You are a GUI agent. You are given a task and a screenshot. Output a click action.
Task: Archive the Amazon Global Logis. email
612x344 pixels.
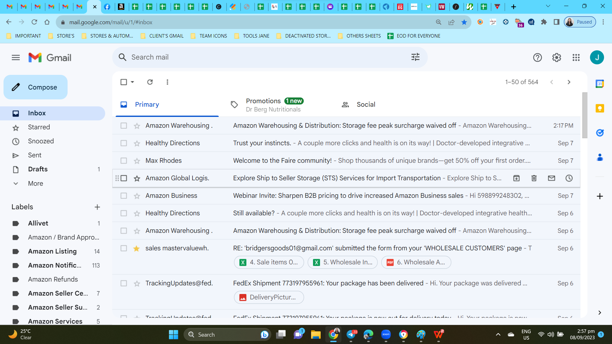pyautogui.click(x=516, y=178)
